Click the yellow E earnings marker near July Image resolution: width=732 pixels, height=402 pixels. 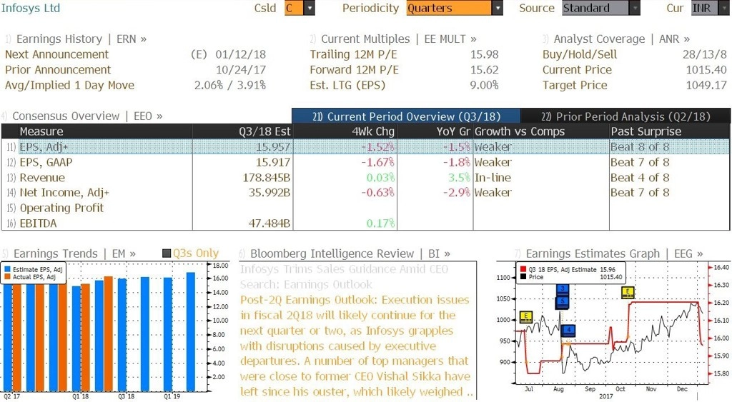(x=526, y=317)
